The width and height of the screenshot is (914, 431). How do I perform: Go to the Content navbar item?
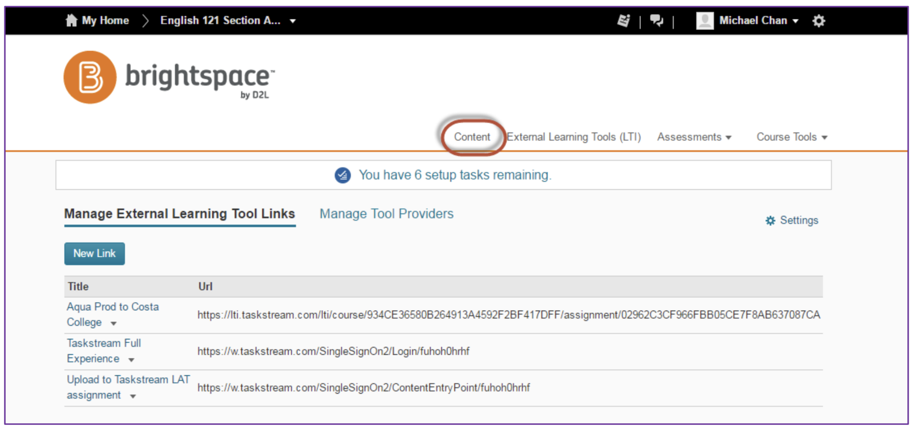(472, 137)
